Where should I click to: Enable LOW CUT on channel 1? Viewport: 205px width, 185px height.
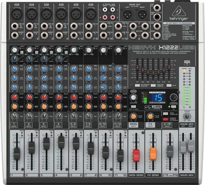[x=22, y=53]
